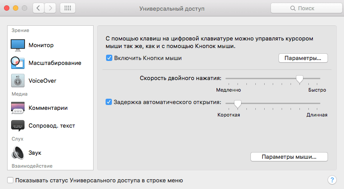The image size is (344, 189).
Task: Click the automatic opening delay slider handle
Action: 238,104
